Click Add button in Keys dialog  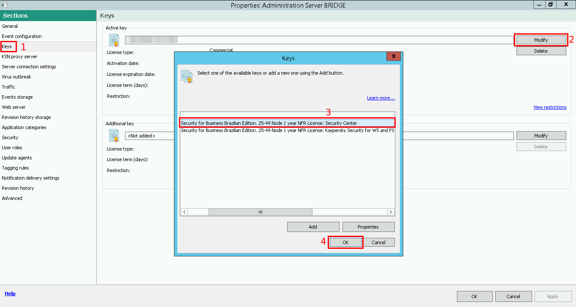click(x=313, y=227)
